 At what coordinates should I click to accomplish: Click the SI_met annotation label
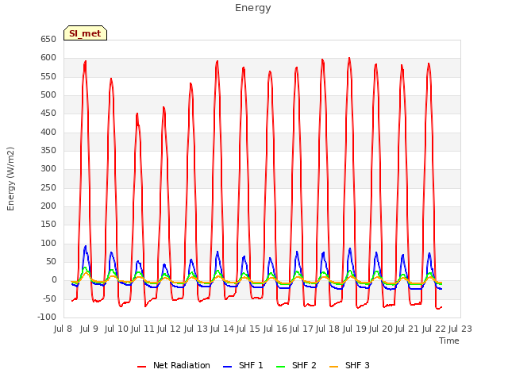[85, 33]
